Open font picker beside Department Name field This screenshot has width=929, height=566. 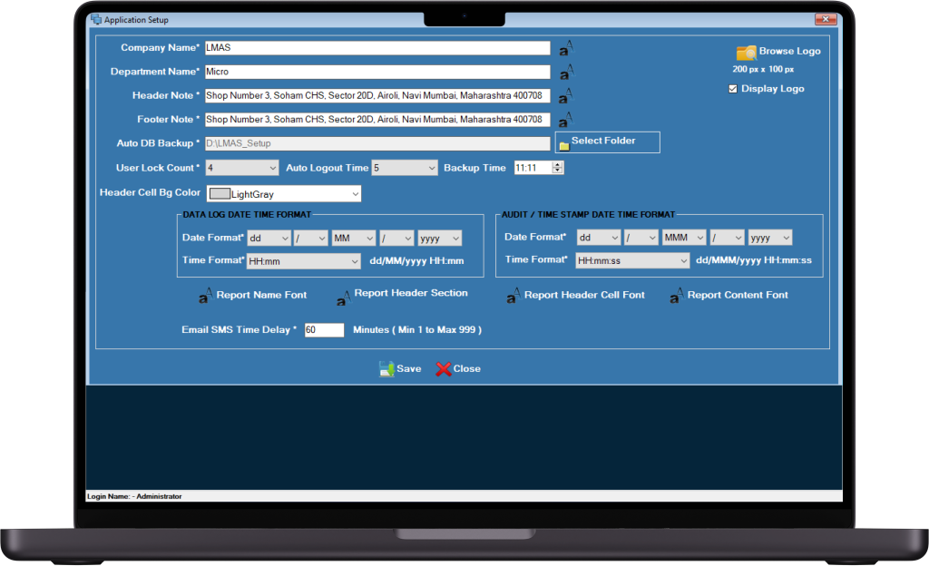tap(566, 73)
